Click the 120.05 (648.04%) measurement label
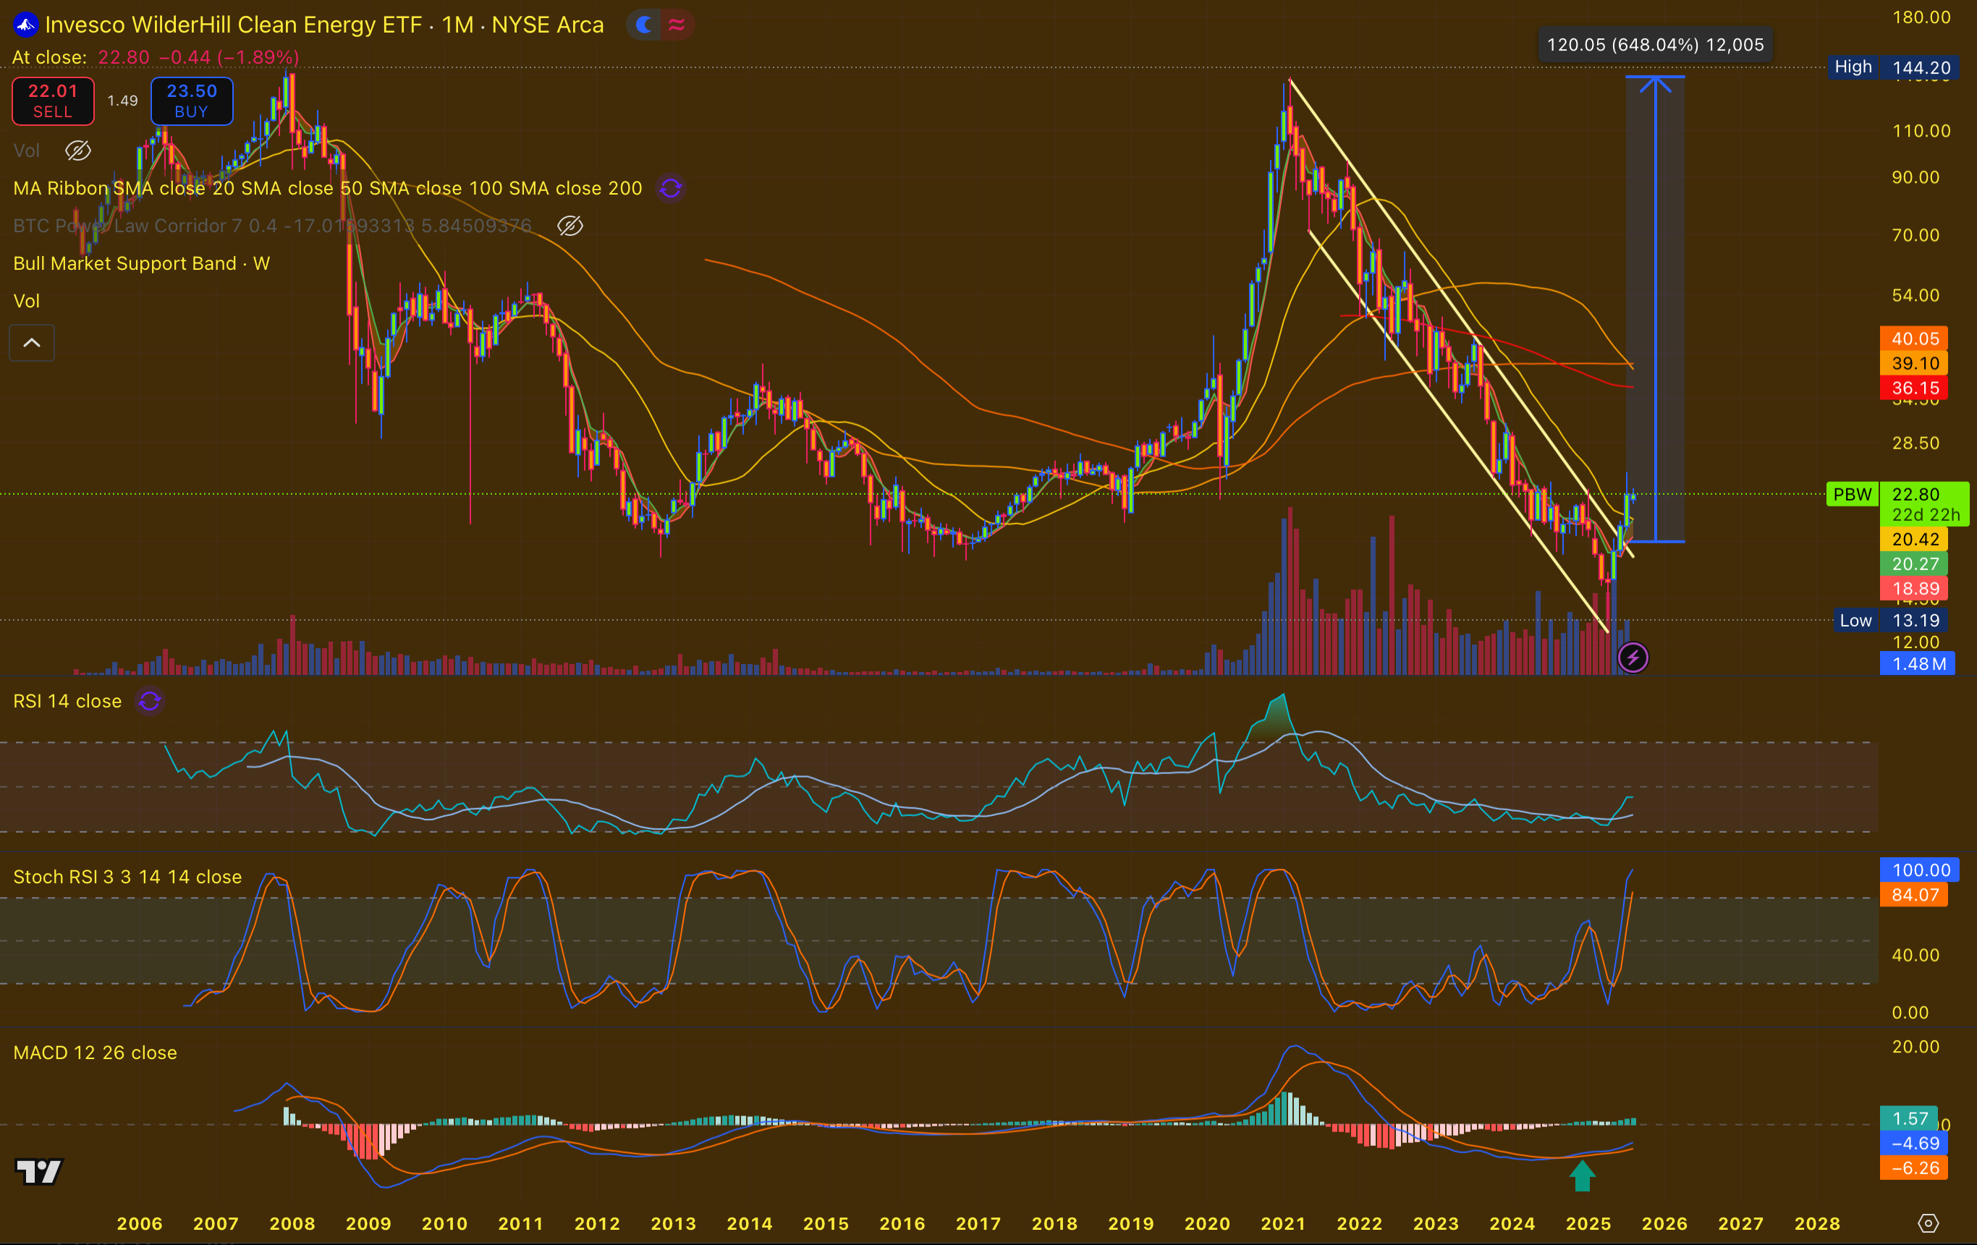The image size is (1977, 1245). pyautogui.click(x=1655, y=44)
